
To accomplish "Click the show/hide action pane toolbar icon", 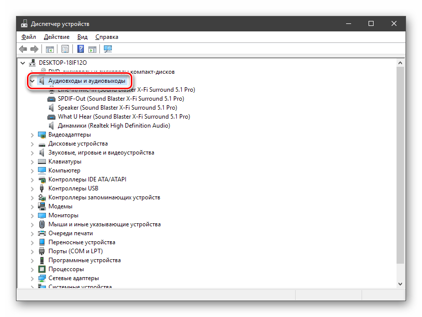I will click(x=92, y=49).
